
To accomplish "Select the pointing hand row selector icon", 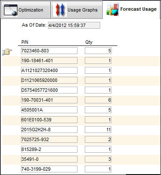I will coord(7,51).
